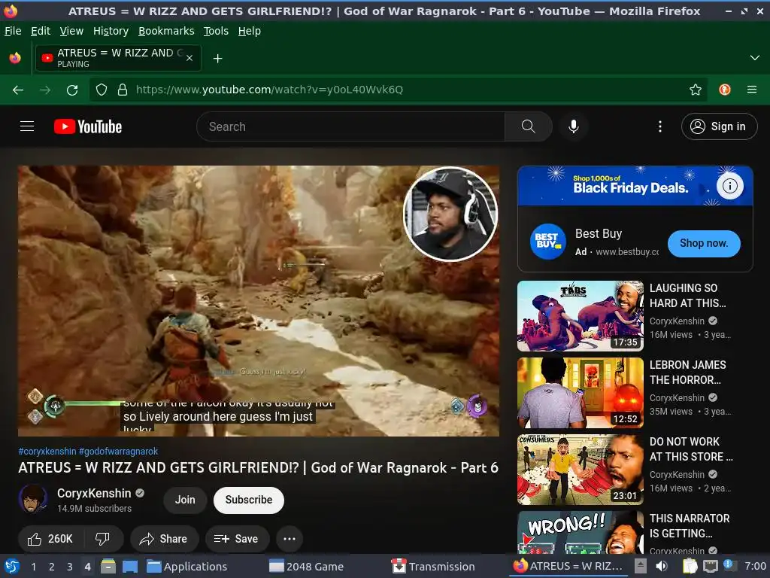
Task: Switch to 2048 Game taskbar window
Action: pyautogui.click(x=307, y=567)
